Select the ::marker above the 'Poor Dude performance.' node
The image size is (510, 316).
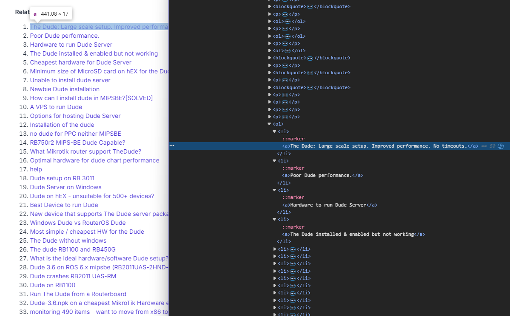(293, 168)
